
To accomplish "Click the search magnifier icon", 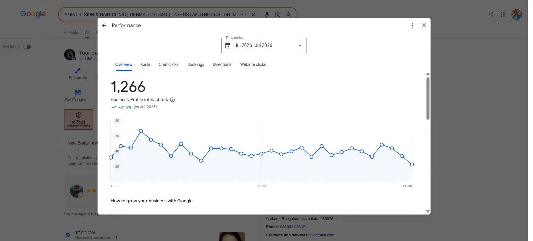I will (289, 15).
